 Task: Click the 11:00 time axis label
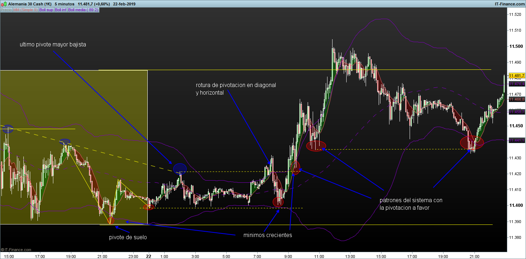(319, 256)
